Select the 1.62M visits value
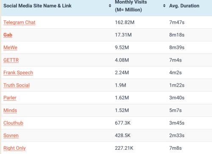This screenshot has width=212, height=154. [x=122, y=98]
